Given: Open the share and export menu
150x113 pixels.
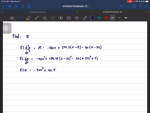Looking at the screenshot, I should 29,6.
